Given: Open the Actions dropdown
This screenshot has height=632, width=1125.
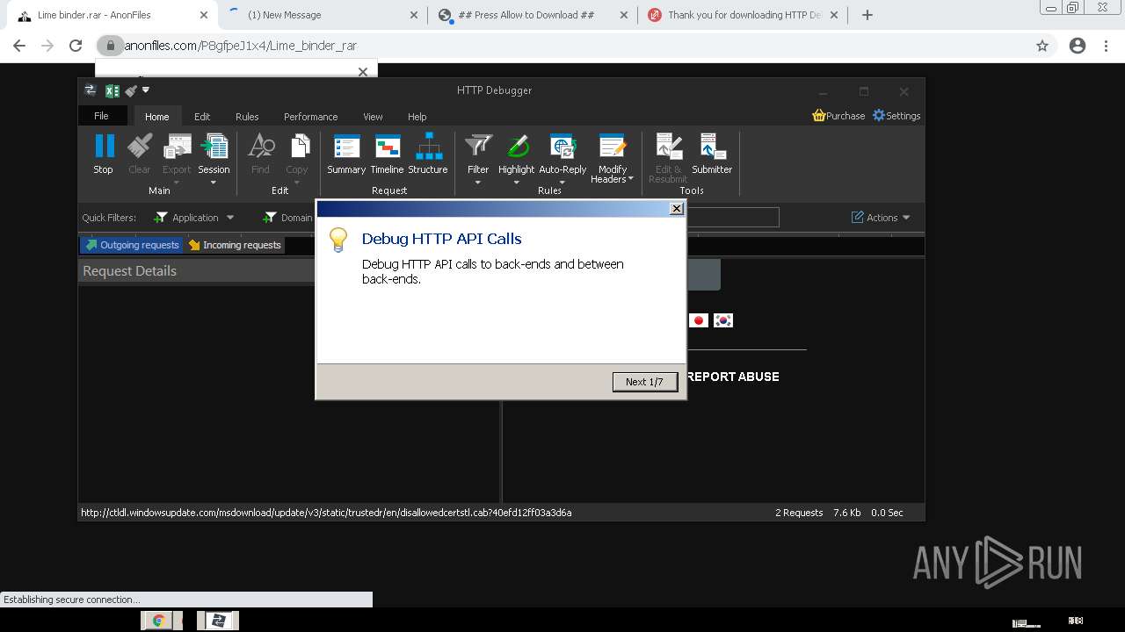Looking at the screenshot, I should (x=881, y=218).
